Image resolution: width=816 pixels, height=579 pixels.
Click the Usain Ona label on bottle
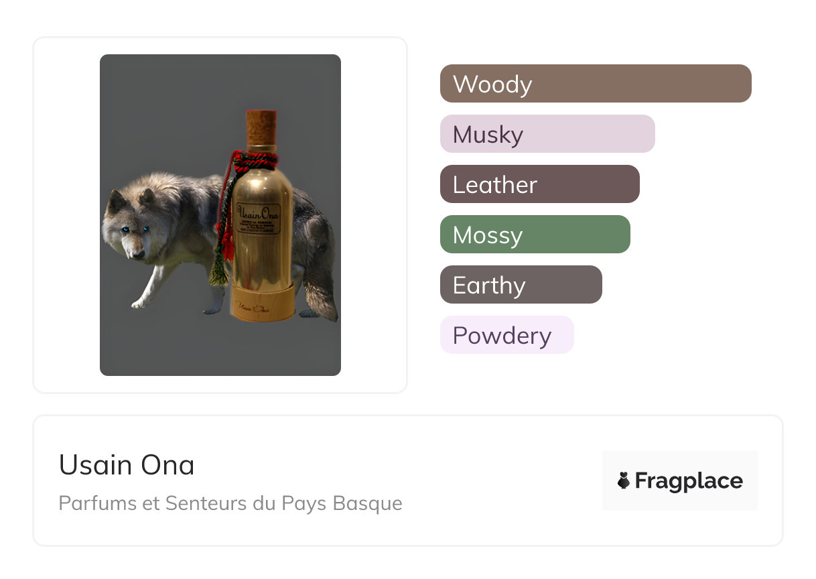258,218
